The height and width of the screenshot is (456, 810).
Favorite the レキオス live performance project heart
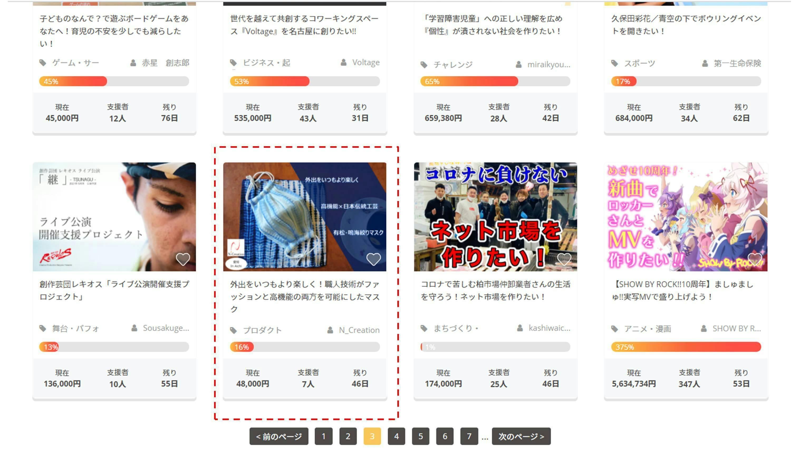click(183, 259)
